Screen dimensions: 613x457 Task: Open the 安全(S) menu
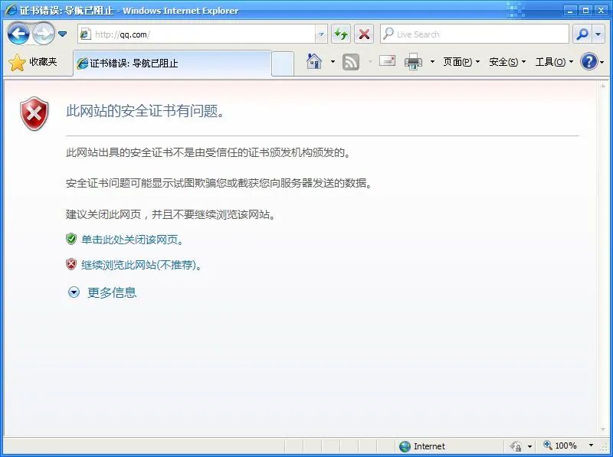[x=507, y=62]
